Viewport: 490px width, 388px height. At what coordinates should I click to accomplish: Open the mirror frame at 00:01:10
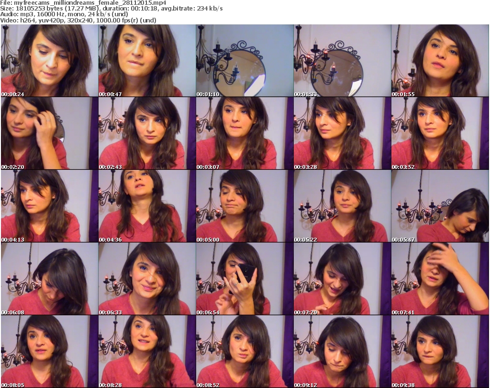coord(245,61)
